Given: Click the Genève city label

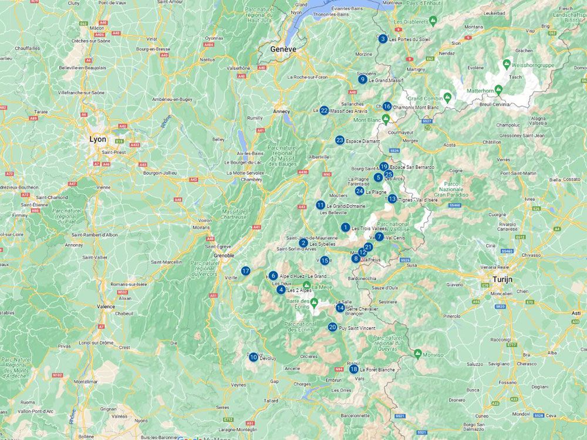Looking at the screenshot, I should [x=282, y=50].
